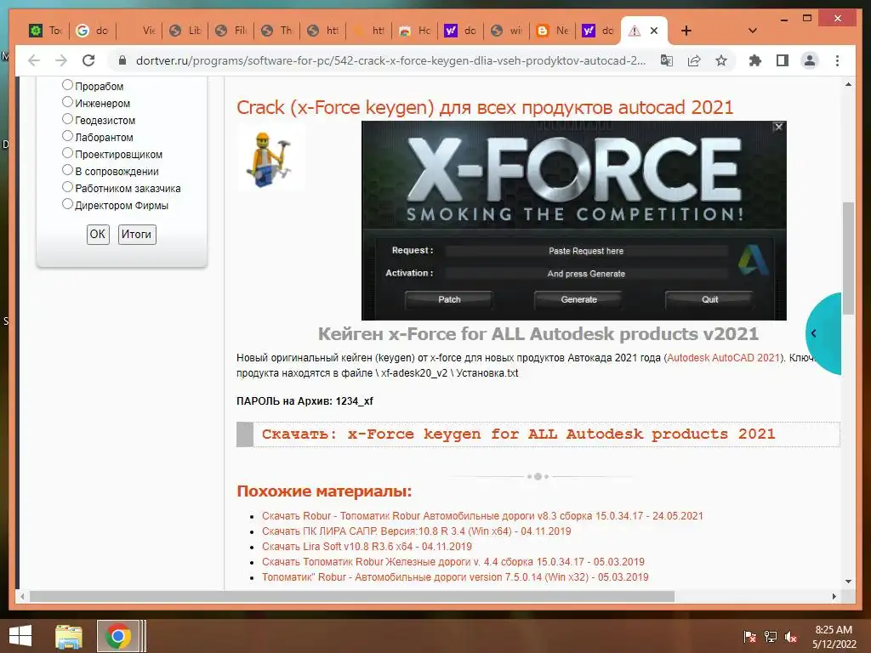Open File Explorer from the taskbar
The width and height of the screenshot is (871, 653).
pos(69,636)
